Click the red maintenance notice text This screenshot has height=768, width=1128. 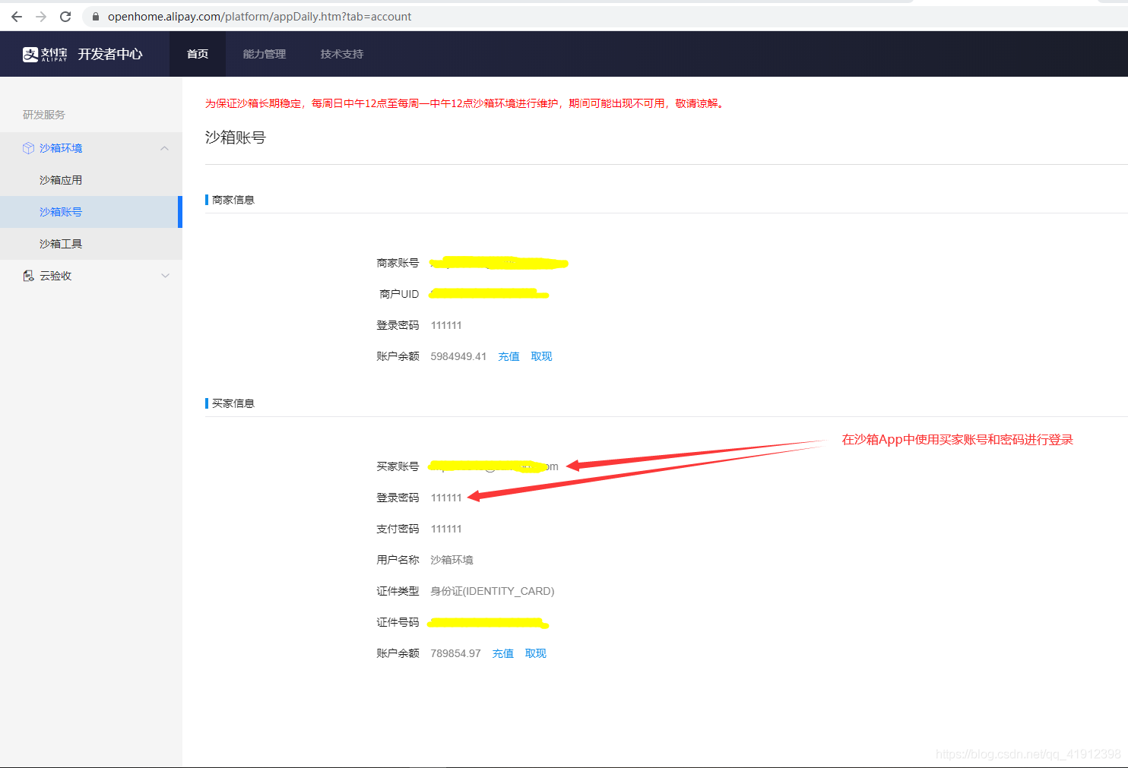(x=466, y=103)
